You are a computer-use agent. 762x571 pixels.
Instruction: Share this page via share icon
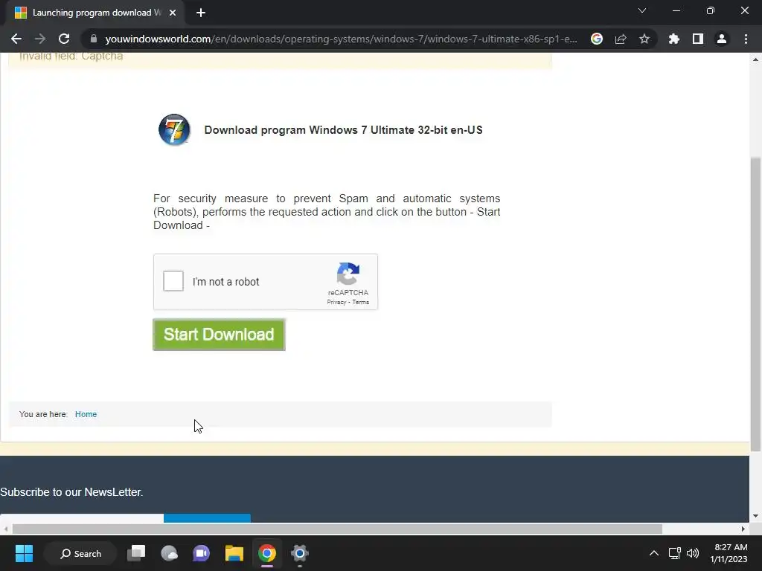pyautogui.click(x=621, y=39)
